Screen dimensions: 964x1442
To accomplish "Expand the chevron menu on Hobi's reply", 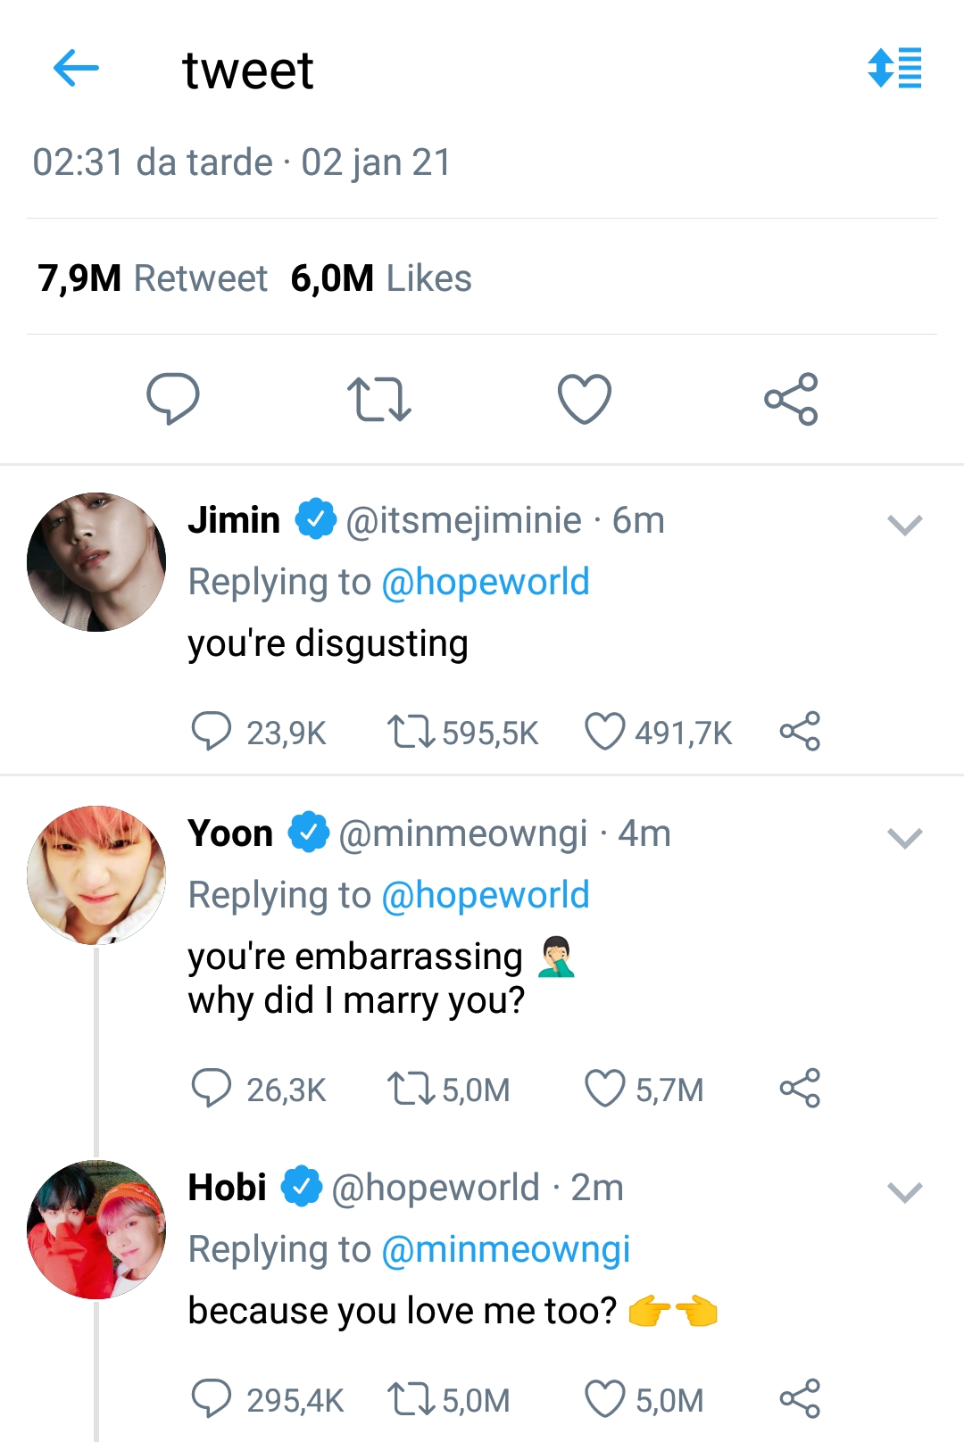I will coord(904,1192).
